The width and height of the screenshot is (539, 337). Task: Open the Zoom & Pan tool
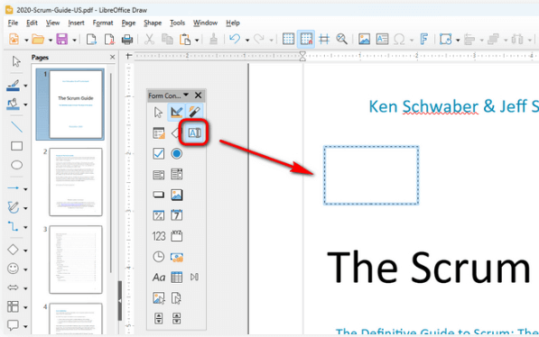coord(341,39)
